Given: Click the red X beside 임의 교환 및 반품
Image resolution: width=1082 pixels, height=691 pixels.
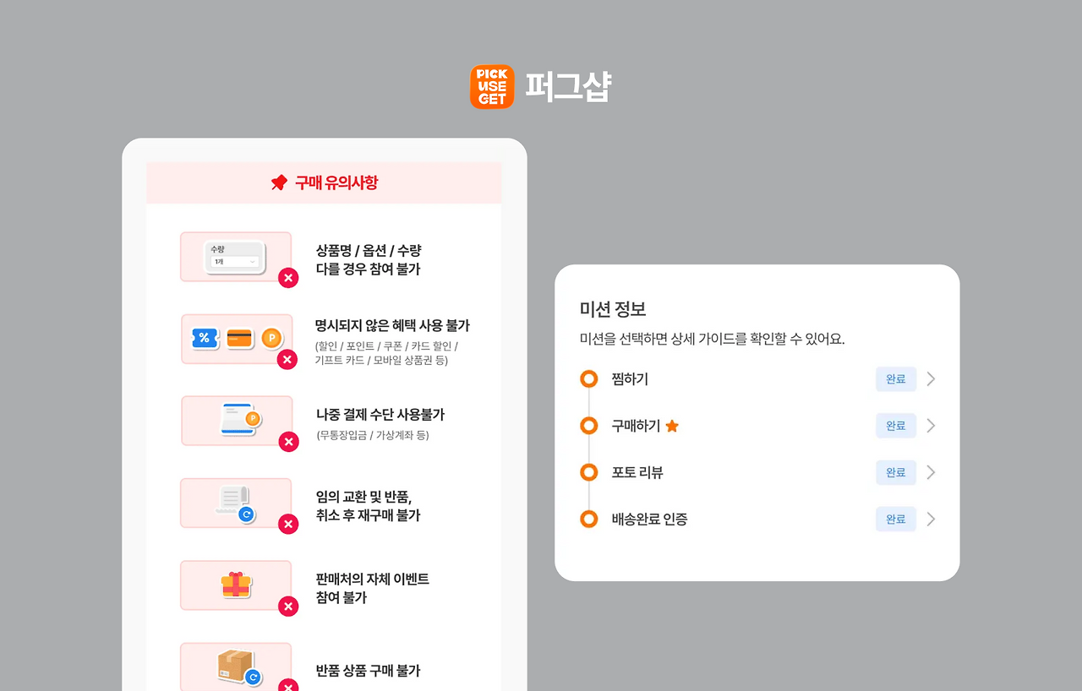Looking at the screenshot, I should click(x=288, y=525).
